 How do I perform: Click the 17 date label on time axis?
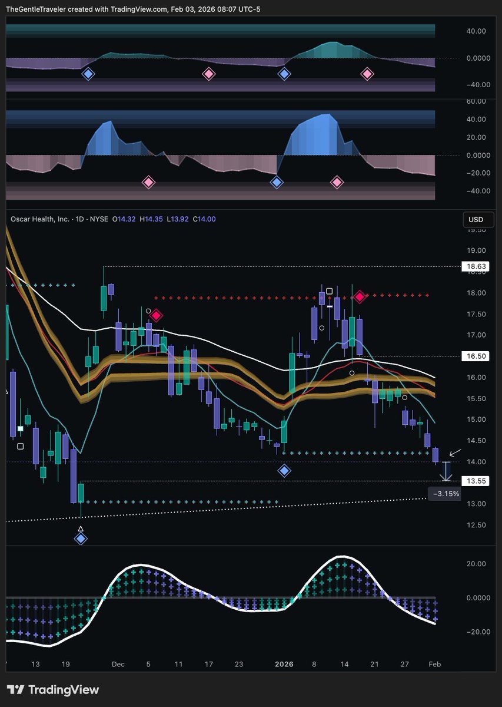tap(208, 664)
